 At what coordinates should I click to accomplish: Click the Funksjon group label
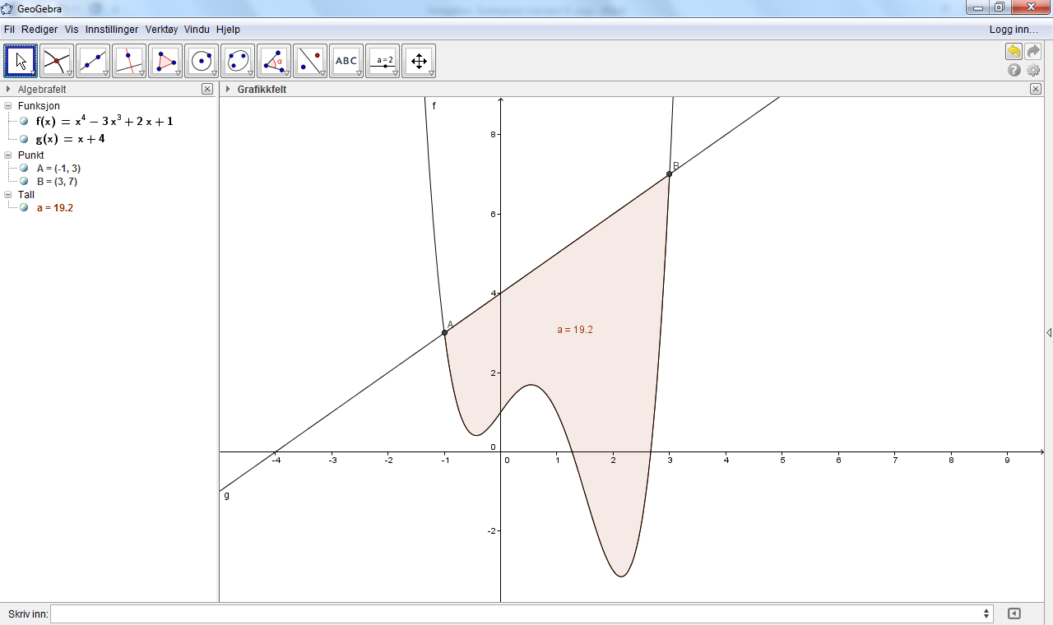click(x=39, y=106)
